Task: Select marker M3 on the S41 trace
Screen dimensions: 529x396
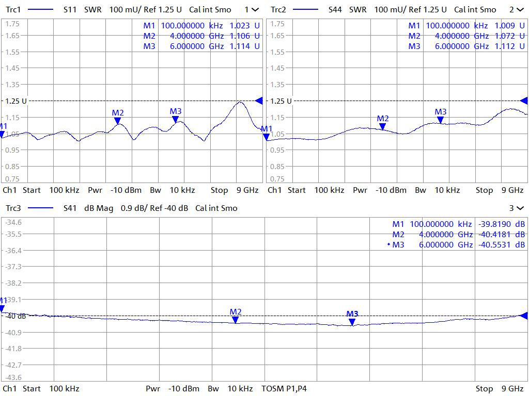Action: point(352,322)
